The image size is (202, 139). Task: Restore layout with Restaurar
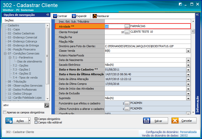101,16
